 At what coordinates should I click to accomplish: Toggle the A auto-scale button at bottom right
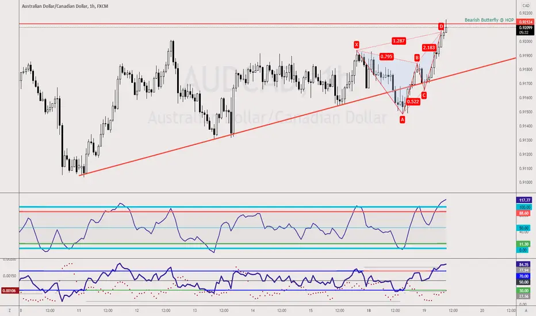526,310
